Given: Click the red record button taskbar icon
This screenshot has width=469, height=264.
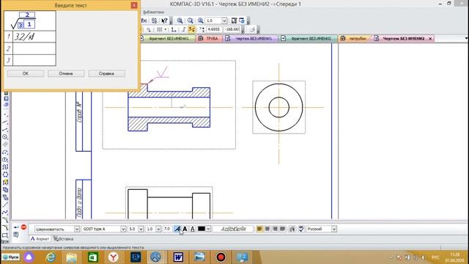Looking at the screenshot, I should [221, 257].
